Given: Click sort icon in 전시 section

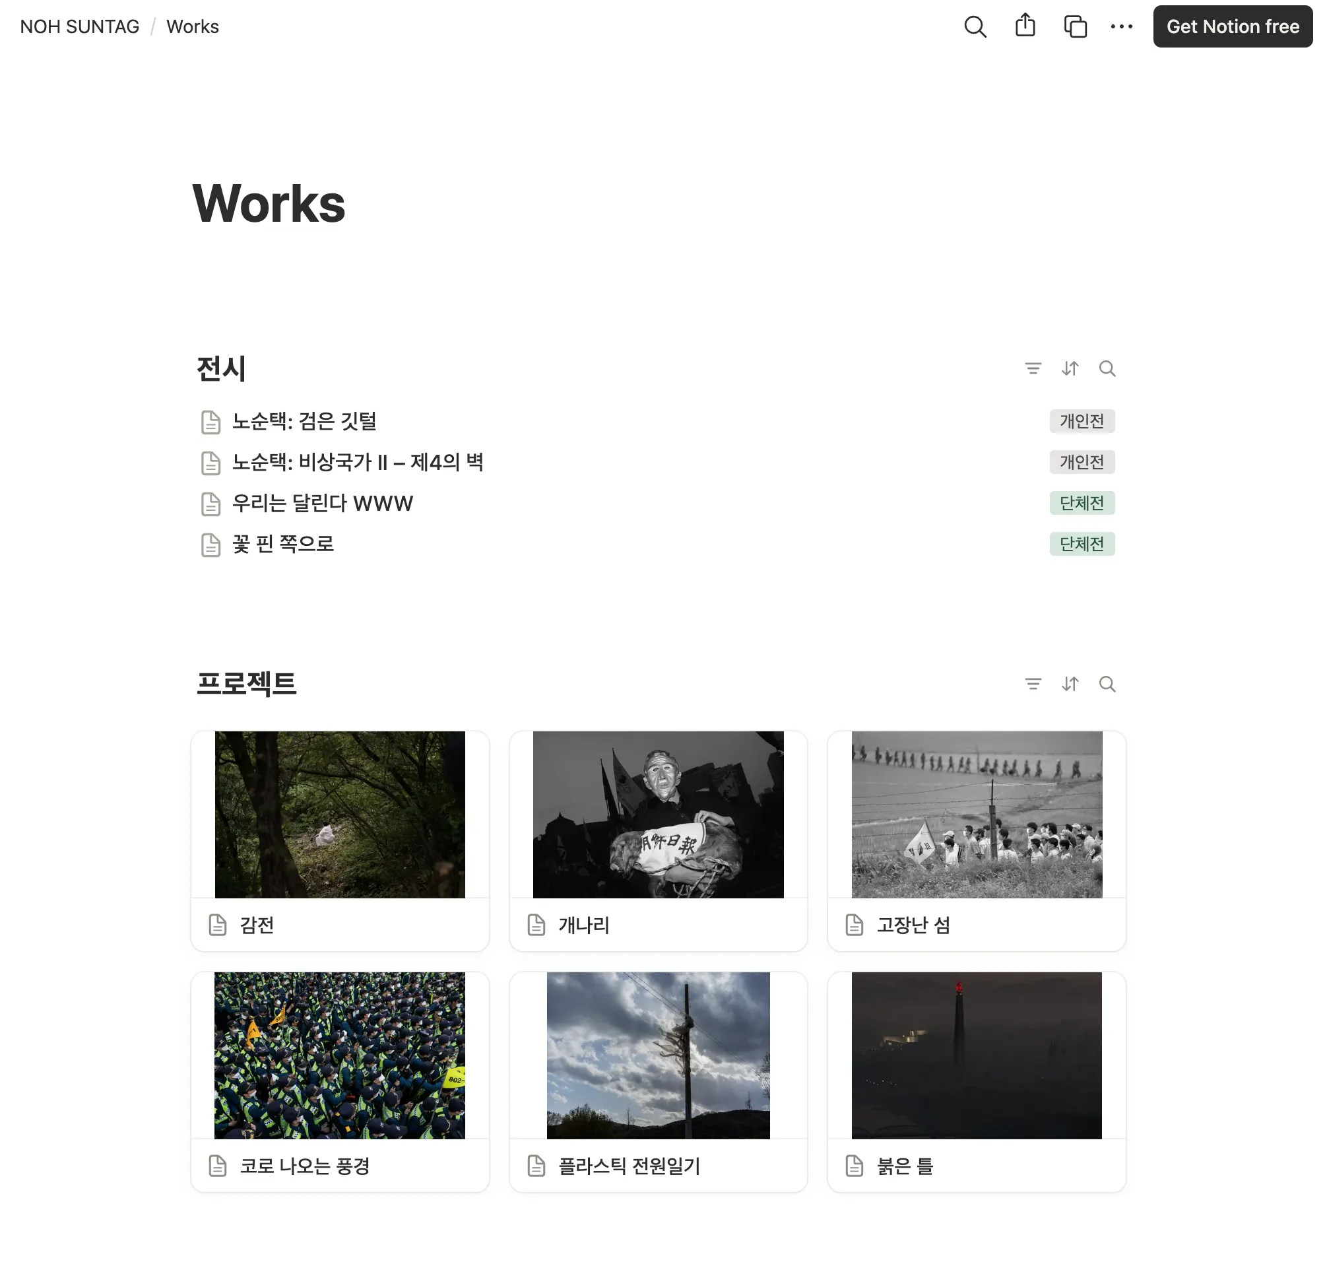Looking at the screenshot, I should tap(1070, 368).
